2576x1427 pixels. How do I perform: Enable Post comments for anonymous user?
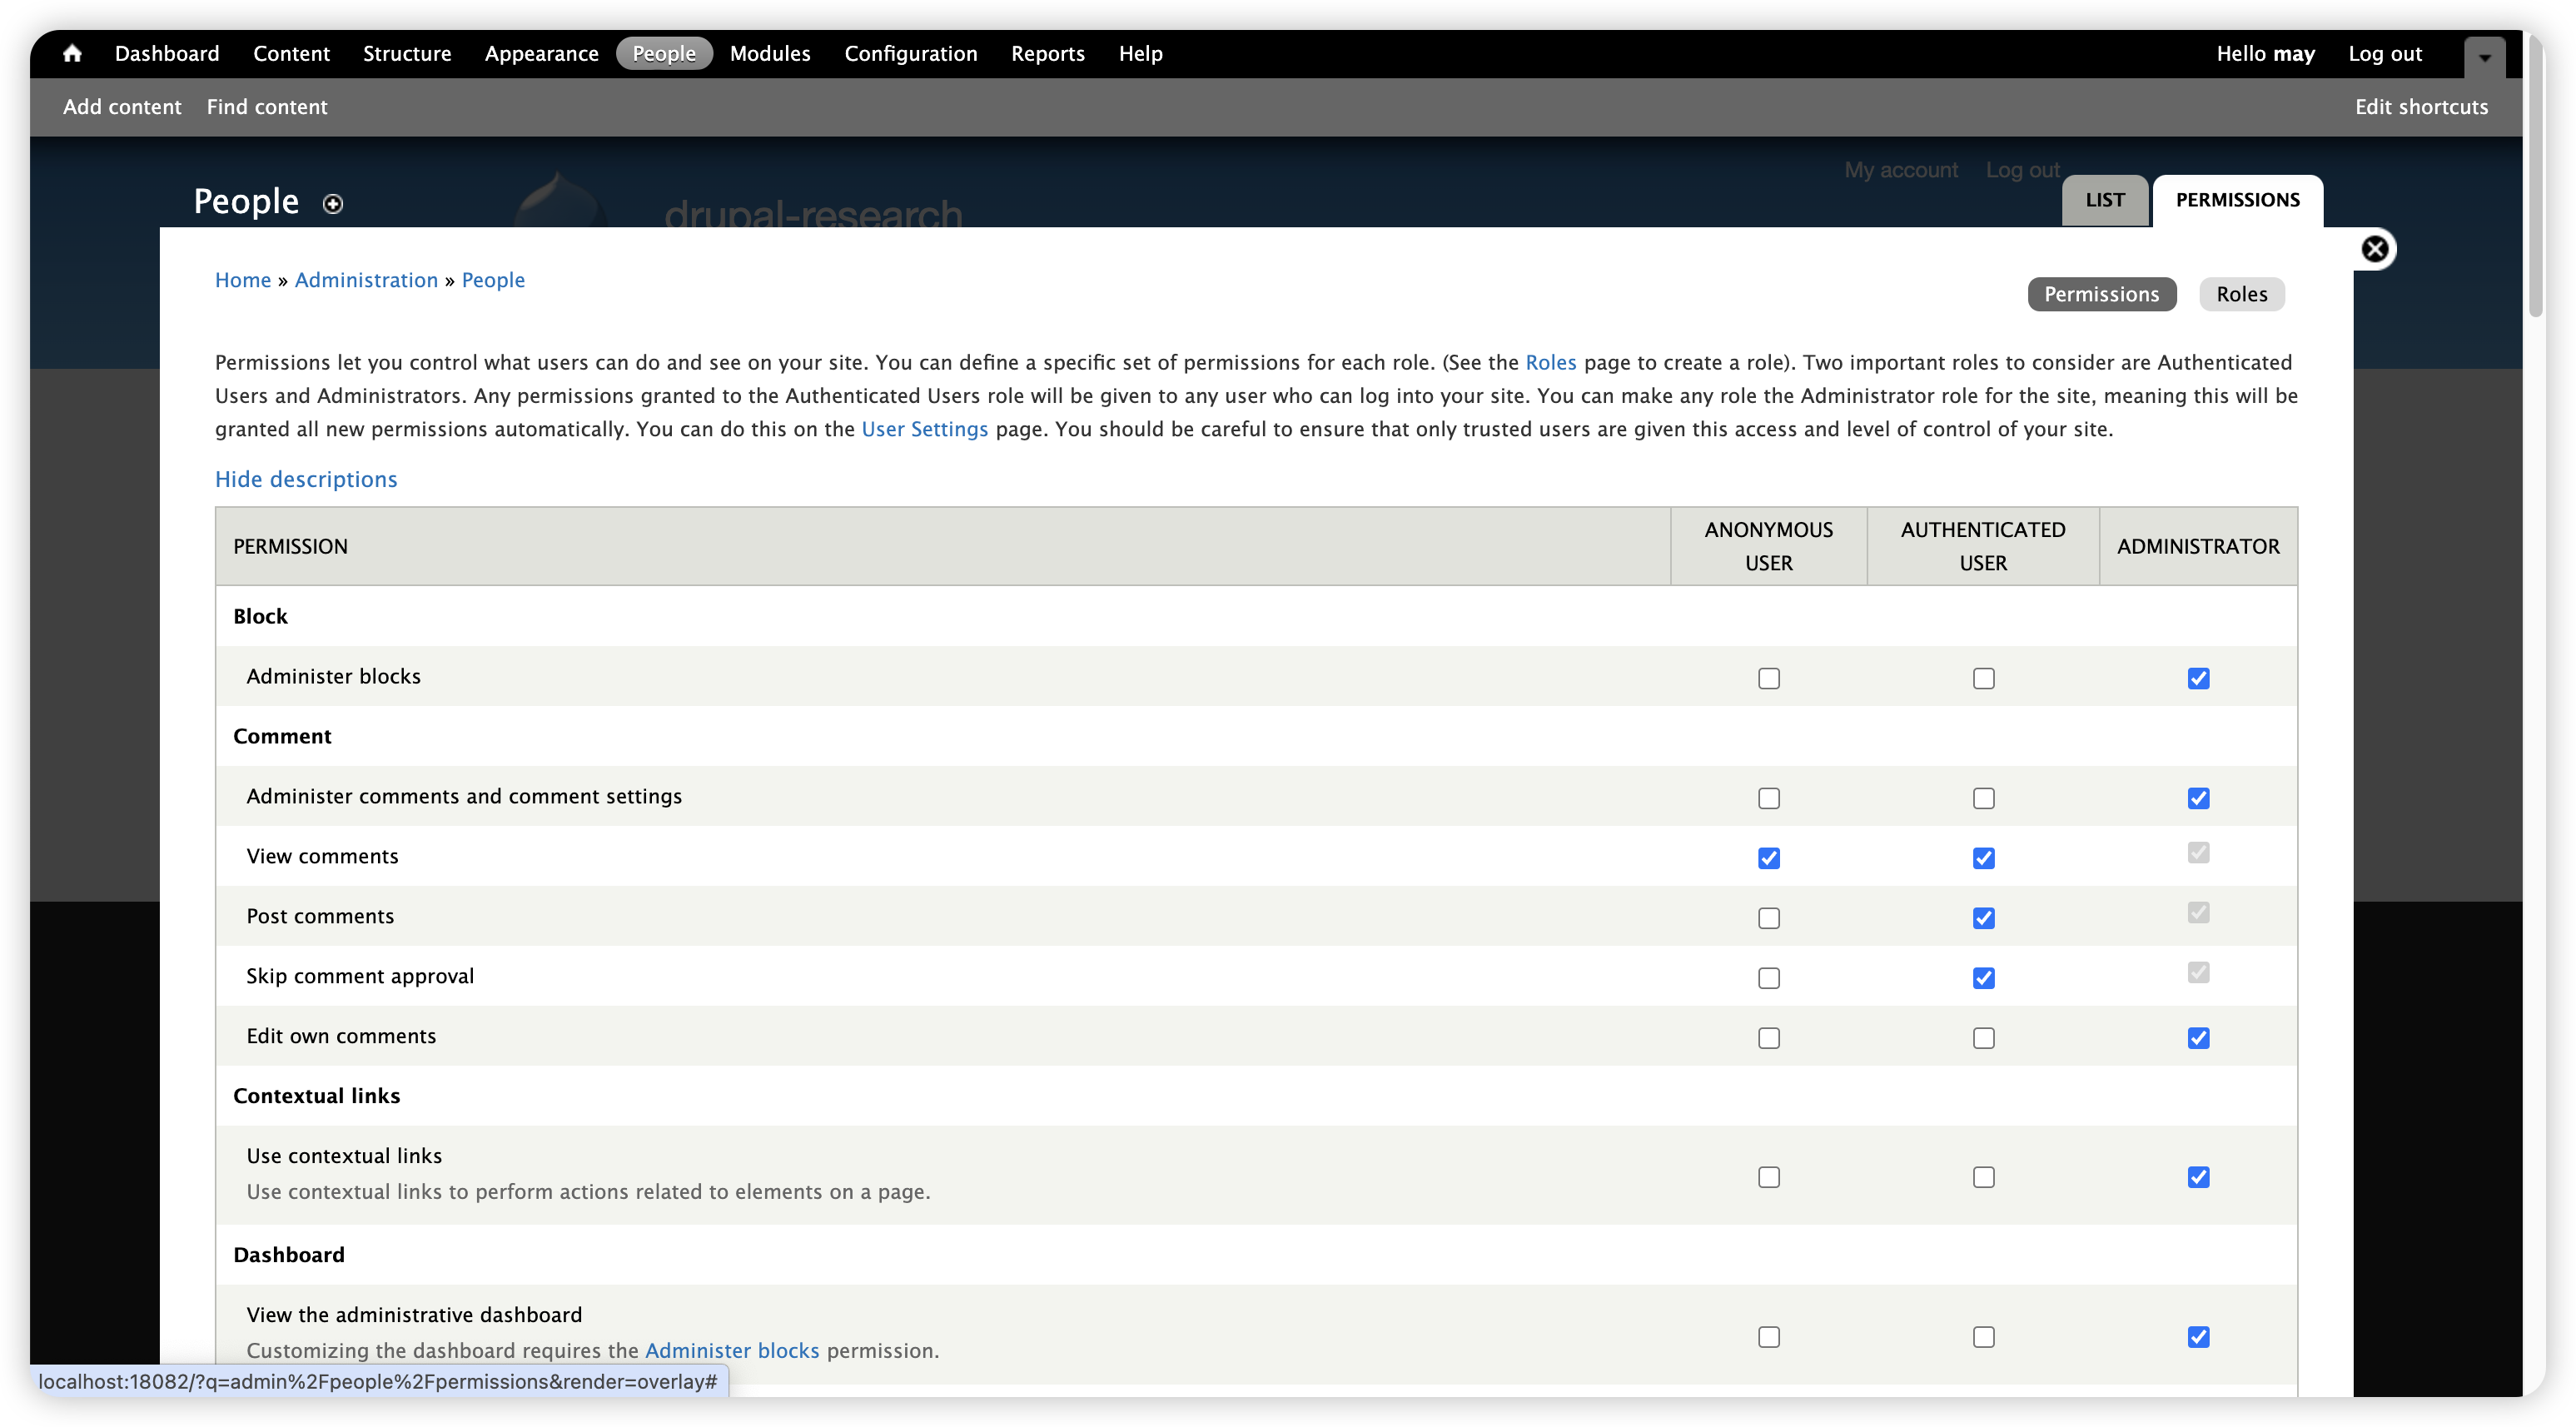click(x=1768, y=918)
